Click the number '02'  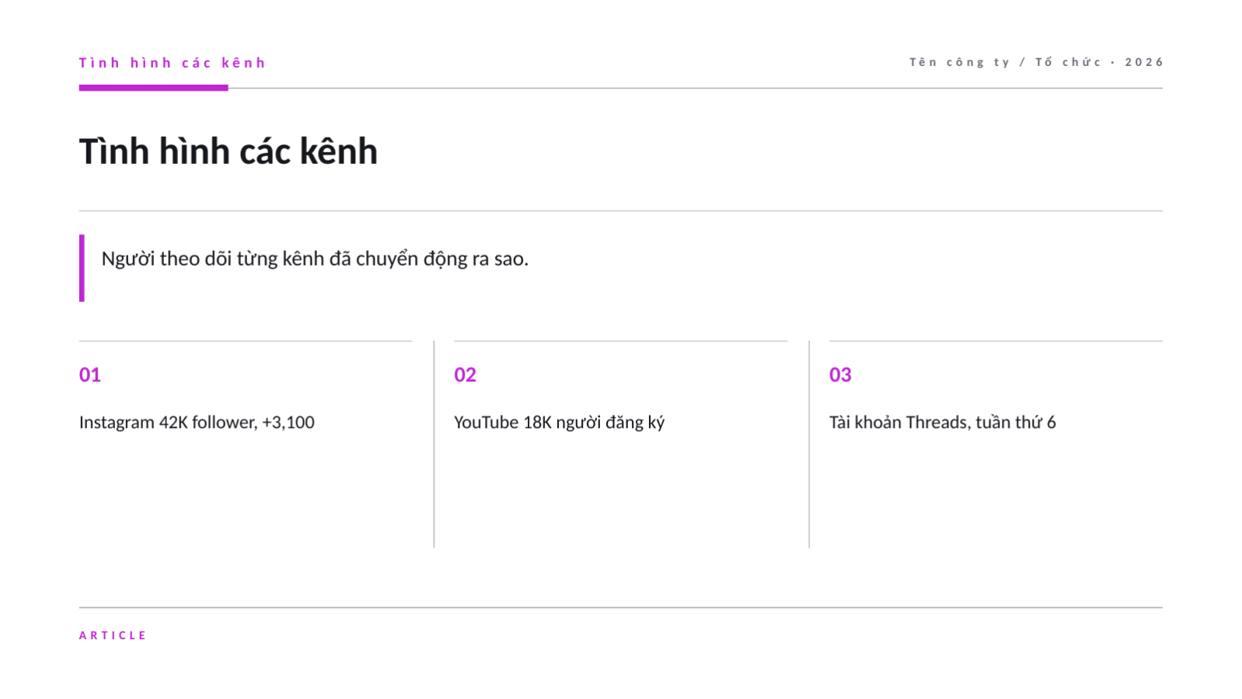coord(465,375)
